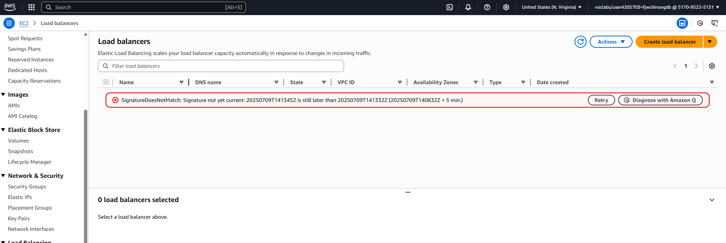This screenshot has width=726, height=243.
Task: Go to next page of results
Action: click(x=696, y=66)
